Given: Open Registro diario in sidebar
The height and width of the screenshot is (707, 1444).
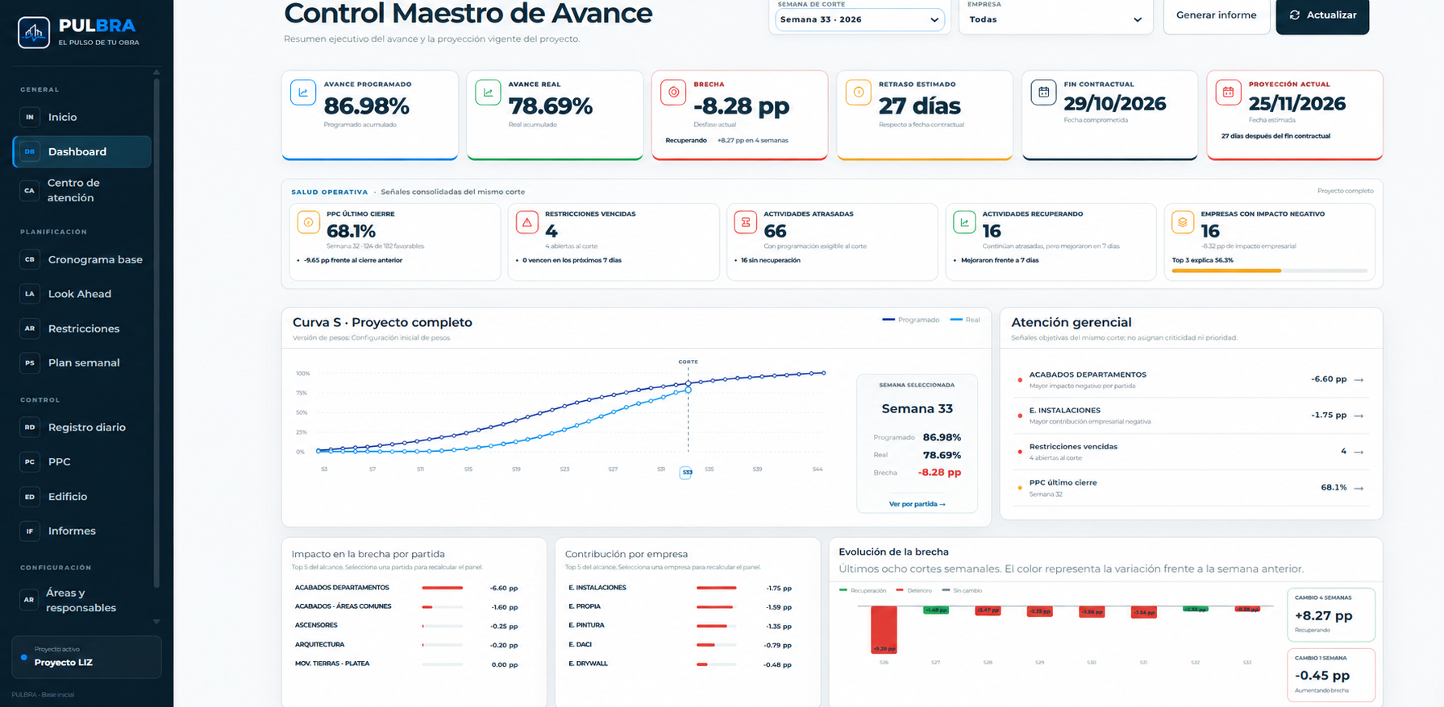Looking at the screenshot, I should 82,428.
